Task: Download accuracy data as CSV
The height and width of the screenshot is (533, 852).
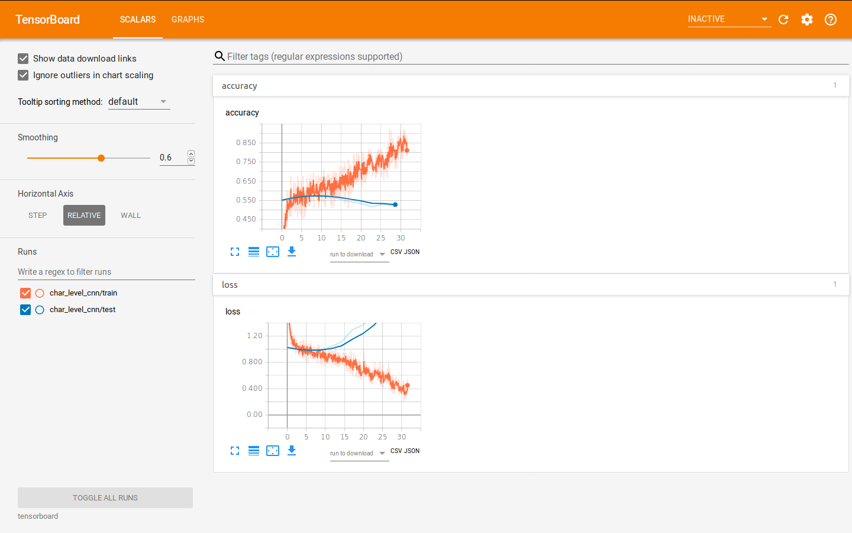Action: point(396,252)
